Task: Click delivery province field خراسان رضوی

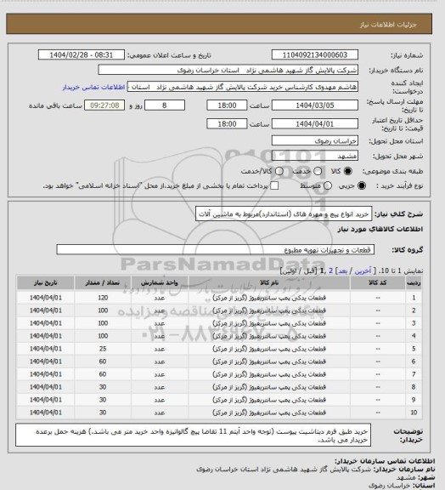Action: click(315, 140)
